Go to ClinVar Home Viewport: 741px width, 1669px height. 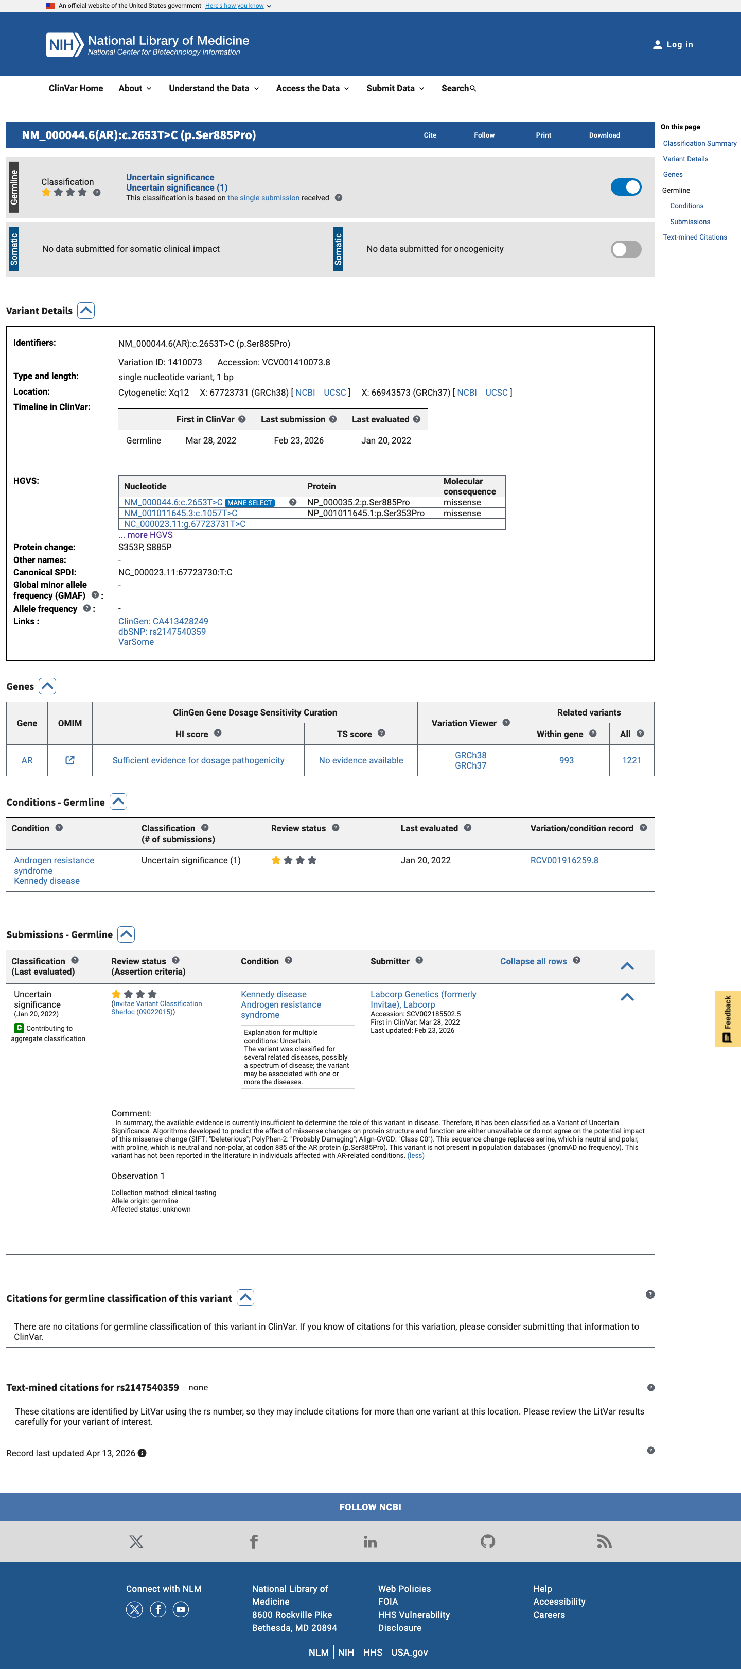pos(76,88)
